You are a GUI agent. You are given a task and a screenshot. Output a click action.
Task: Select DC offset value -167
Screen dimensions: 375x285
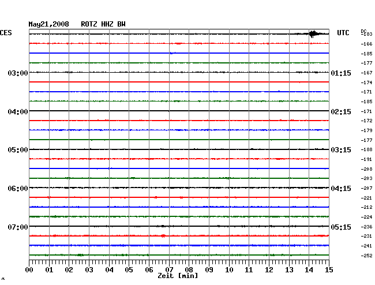366,73
